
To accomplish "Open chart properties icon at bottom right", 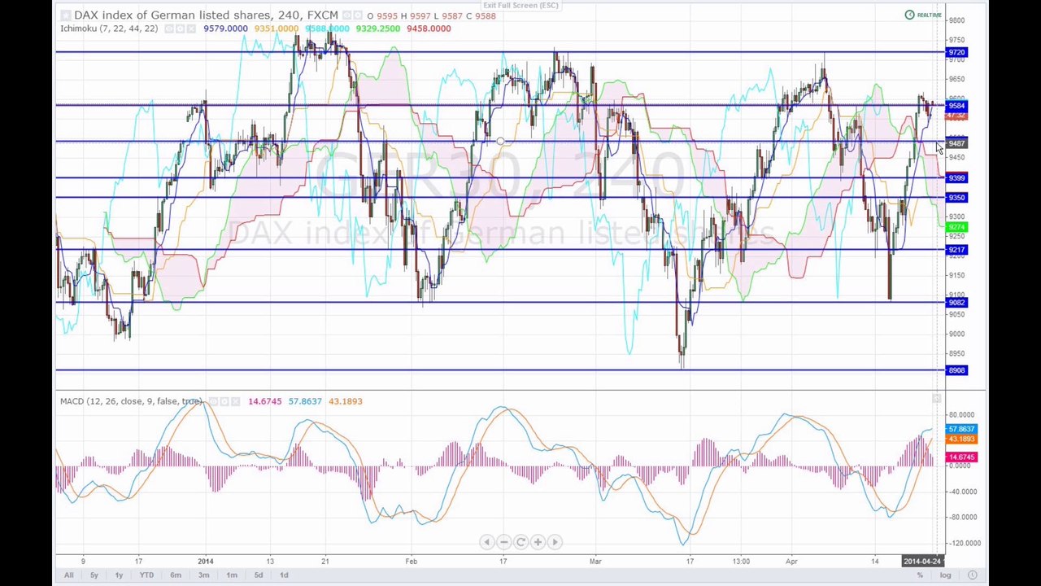I will pyautogui.click(x=973, y=575).
